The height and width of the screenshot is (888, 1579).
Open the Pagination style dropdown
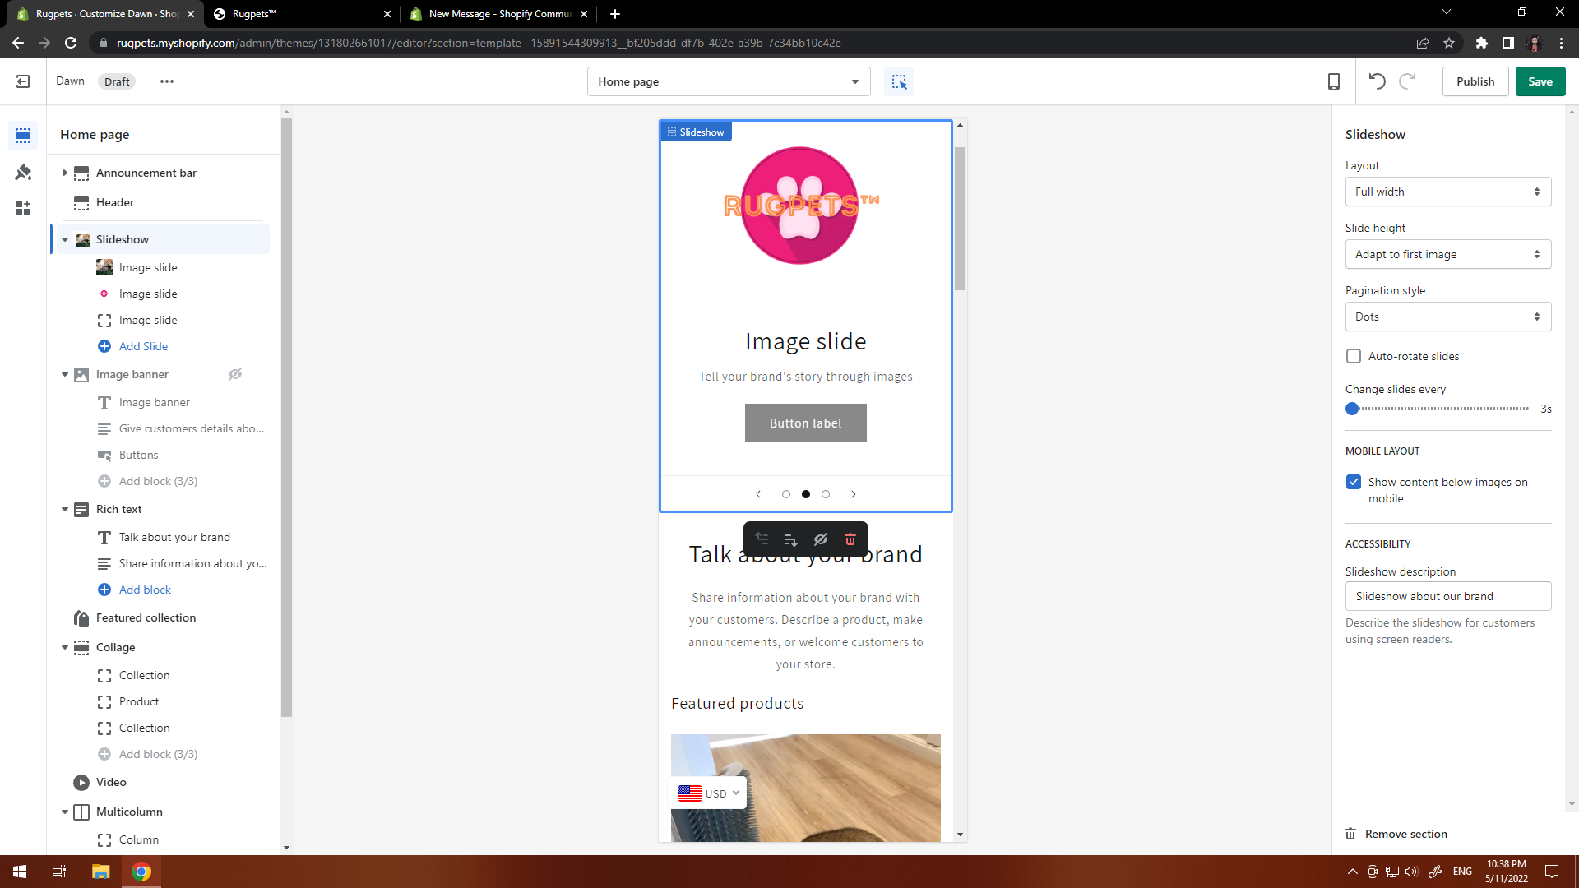point(1447,317)
